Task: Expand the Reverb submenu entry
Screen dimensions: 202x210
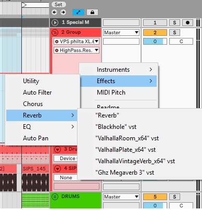Action: click(x=42, y=115)
